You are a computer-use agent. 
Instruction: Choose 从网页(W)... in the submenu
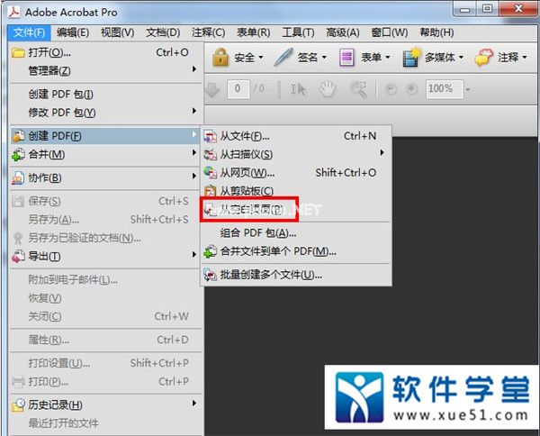(x=296, y=173)
